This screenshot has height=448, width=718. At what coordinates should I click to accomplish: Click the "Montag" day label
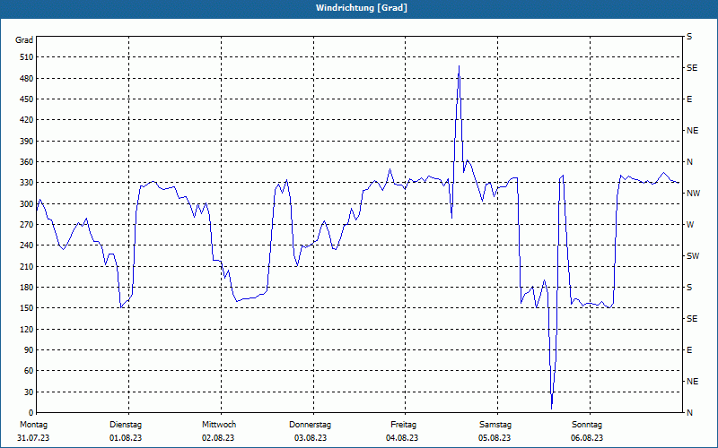pos(33,425)
